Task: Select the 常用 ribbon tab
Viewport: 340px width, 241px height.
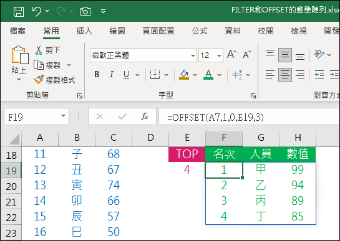Action: tap(51, 31)
